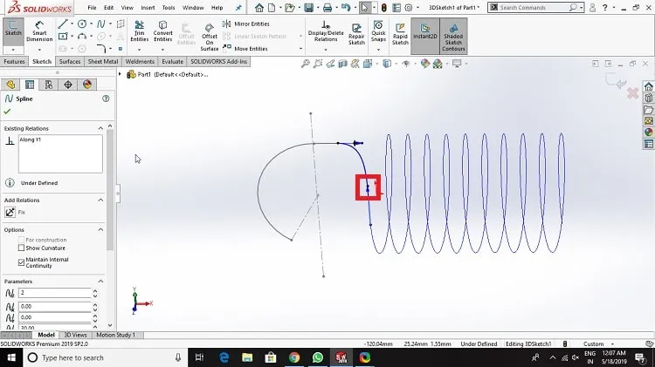The height and width of the screenshot is (367, 655).
Task: Click the Save icon
Action: (308, 8)
